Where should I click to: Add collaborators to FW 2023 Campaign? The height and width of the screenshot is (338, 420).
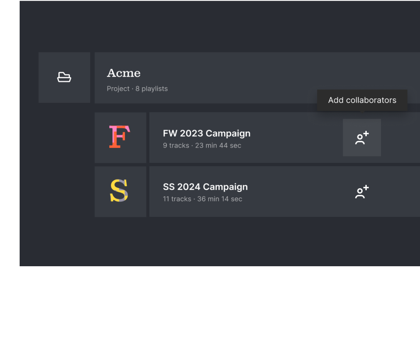pos(362,138)
